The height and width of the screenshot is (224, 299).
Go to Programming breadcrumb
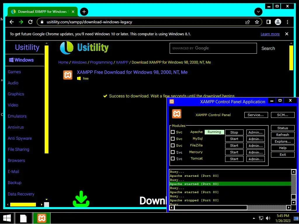[101, 62]
